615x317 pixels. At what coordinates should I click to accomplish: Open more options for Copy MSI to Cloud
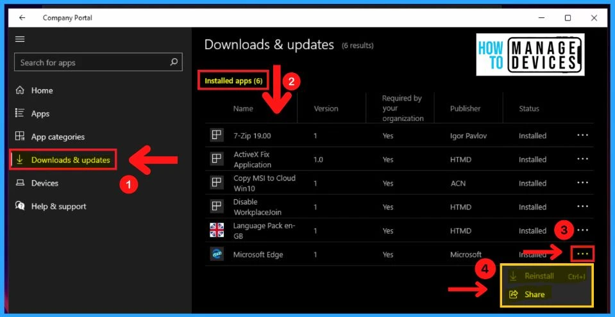point(583,183)
